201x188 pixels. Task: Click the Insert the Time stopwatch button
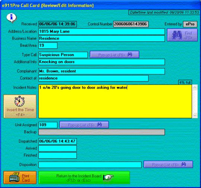pos(20,106)
